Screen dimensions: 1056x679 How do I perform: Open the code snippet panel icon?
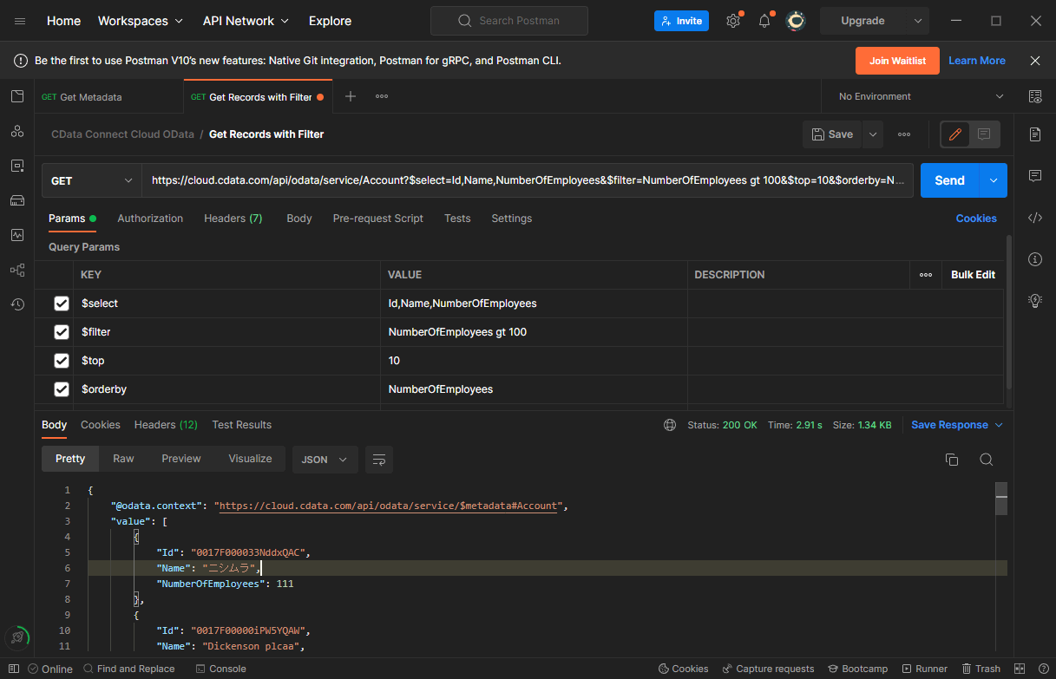pos(1034,218)
